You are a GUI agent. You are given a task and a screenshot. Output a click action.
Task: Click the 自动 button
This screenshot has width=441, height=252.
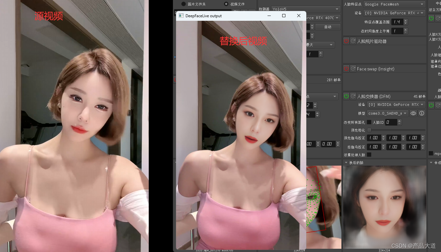[328, 27]
